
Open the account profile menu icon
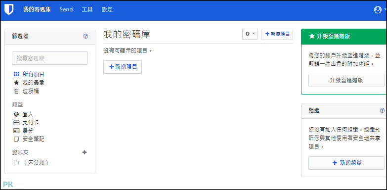pyautogui.click(x=378, y=9)
